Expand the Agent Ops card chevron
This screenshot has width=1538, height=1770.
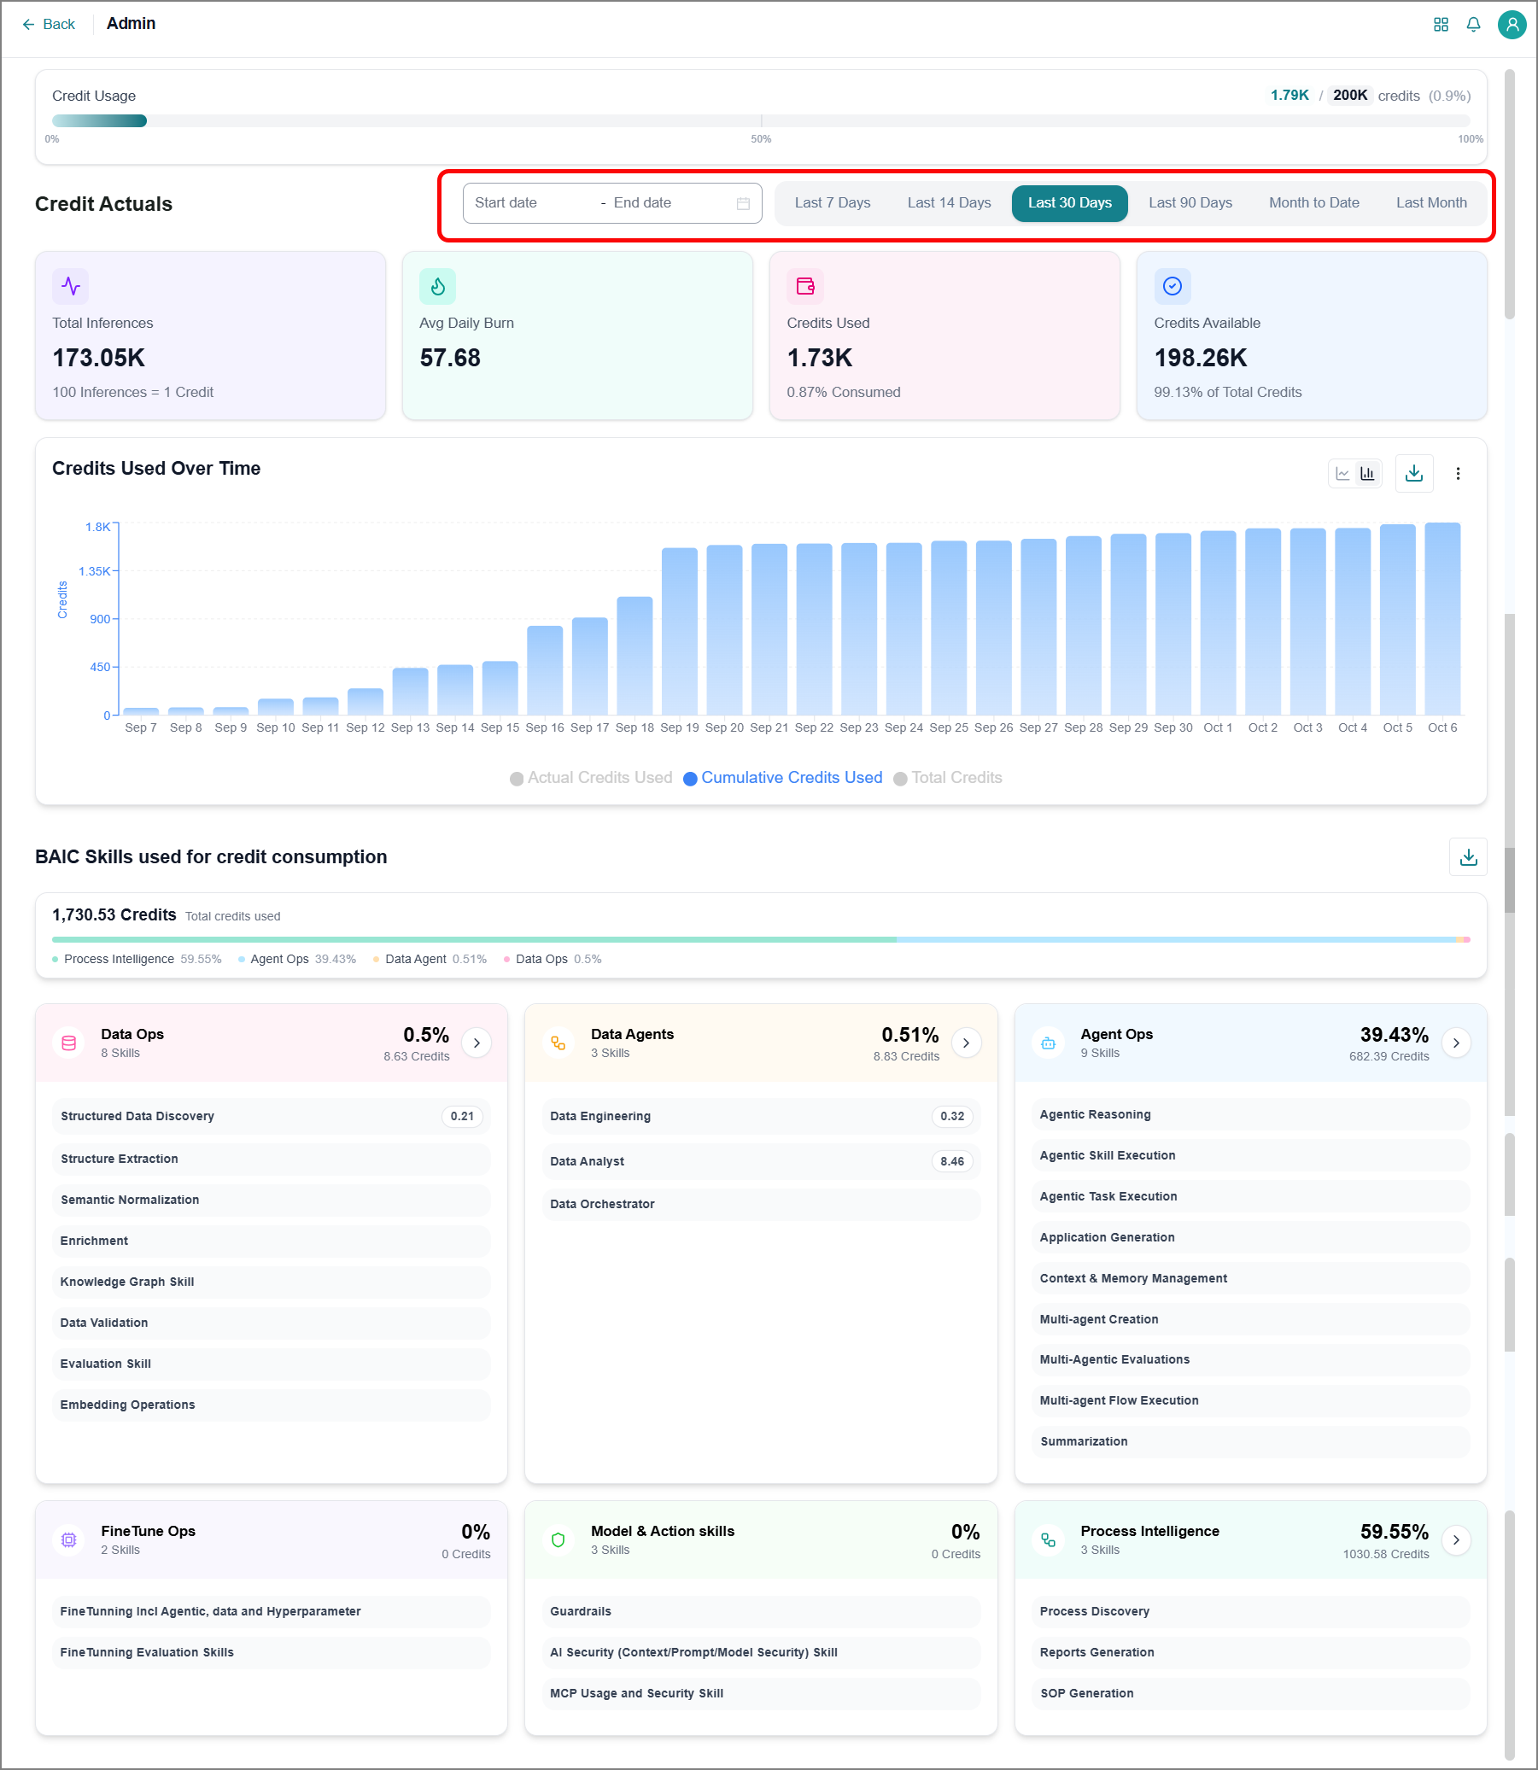[1456, 1043]
